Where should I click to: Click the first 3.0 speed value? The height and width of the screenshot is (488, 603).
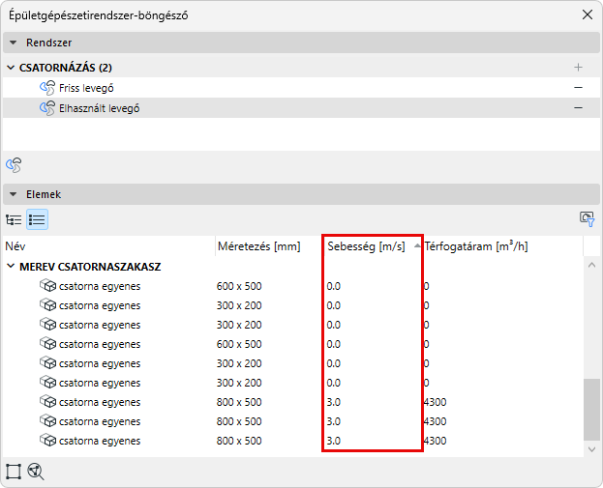click(333, 402)
